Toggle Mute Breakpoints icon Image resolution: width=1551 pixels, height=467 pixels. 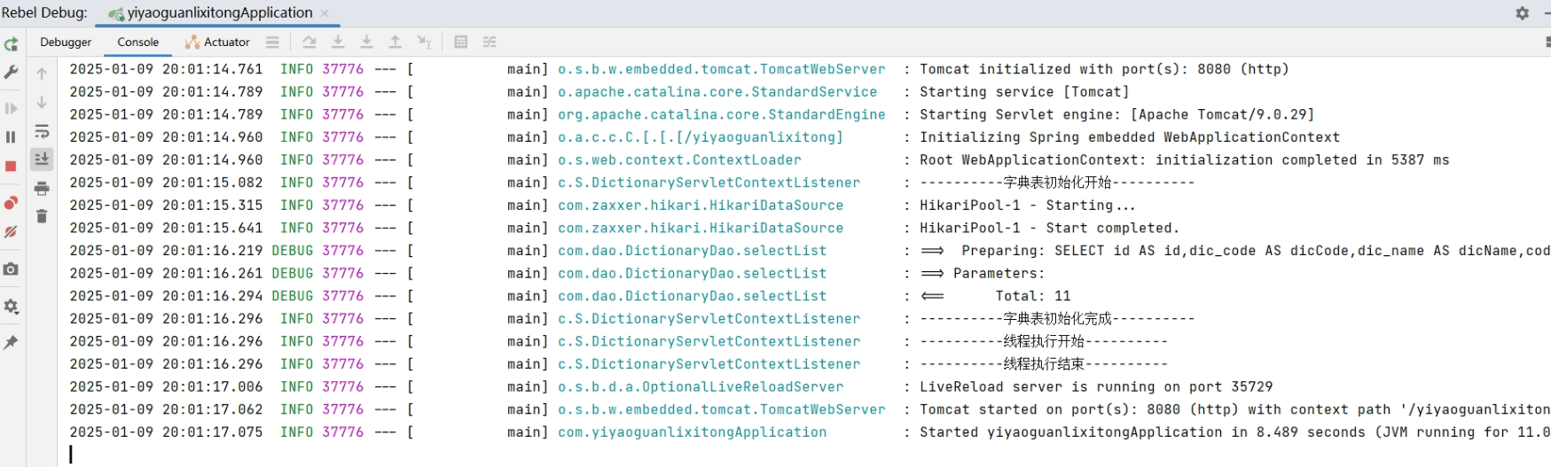tap(11, 232)
